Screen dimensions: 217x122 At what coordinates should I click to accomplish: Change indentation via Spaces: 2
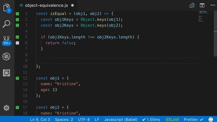[64, 120]
